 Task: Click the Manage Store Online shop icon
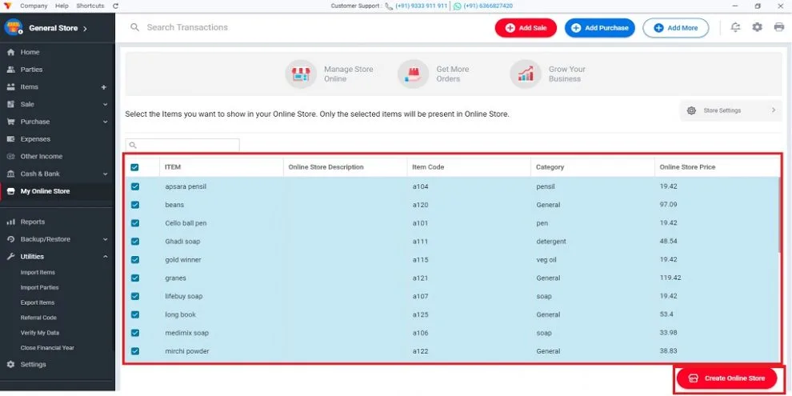pos(301,74)
